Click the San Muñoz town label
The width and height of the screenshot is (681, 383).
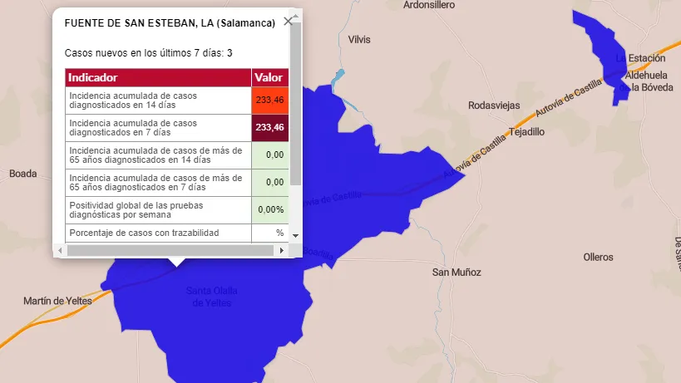click(456, 273)
